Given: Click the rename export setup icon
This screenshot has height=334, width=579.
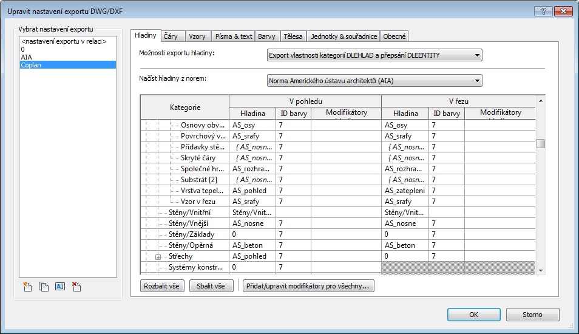Looking at the screenshot, I should (59, 287).
